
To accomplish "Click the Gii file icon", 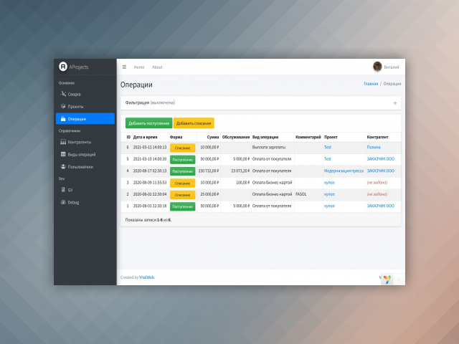I will pyautogui.click(x=63, y=189).
